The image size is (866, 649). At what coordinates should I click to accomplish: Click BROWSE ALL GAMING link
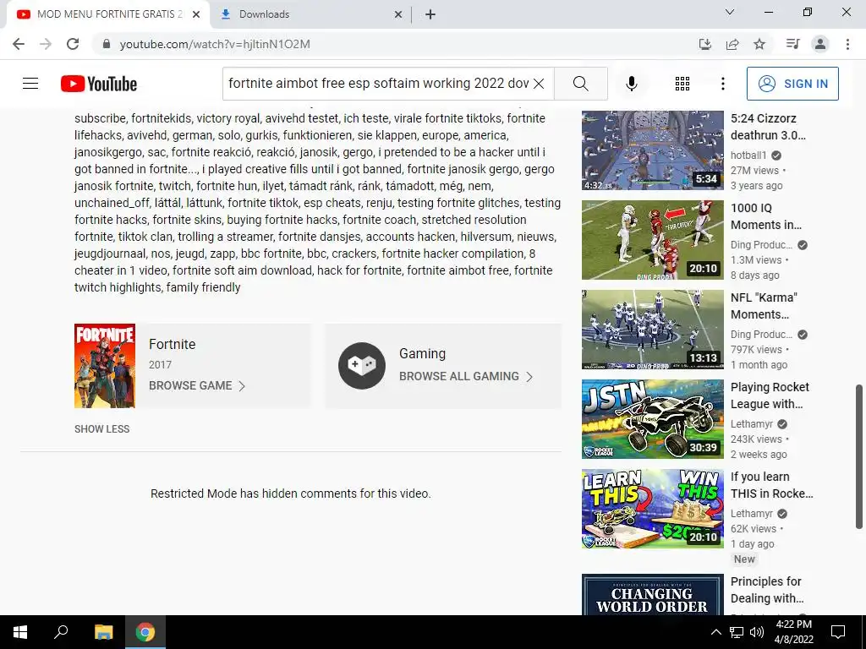point(466,376)
